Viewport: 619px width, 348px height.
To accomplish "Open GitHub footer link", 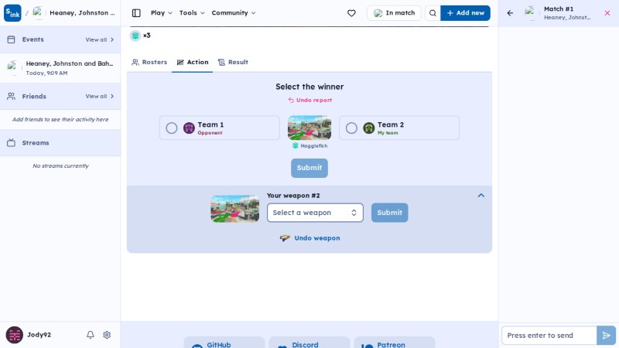I will pyautogui.click(x=224, y=343).
